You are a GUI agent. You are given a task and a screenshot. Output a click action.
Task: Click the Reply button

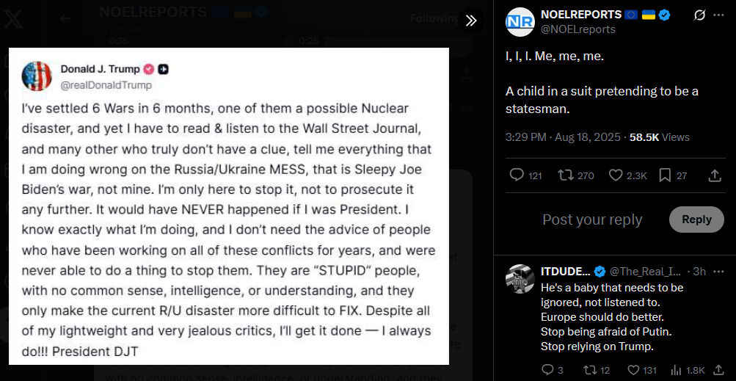coord(696,219)
